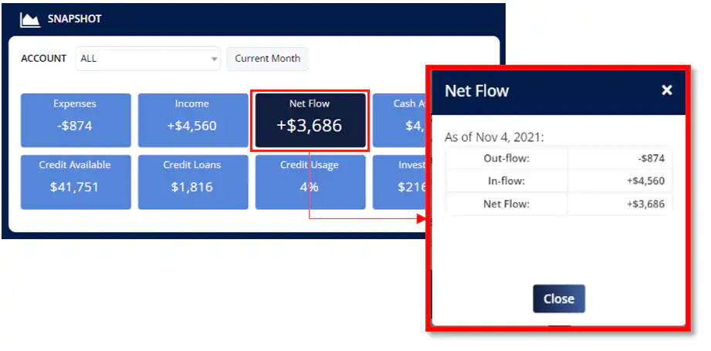This screenshot has height=351, width=711.
Task: Click the As of Nov 4, 2021 text
Action: (494, 137)
